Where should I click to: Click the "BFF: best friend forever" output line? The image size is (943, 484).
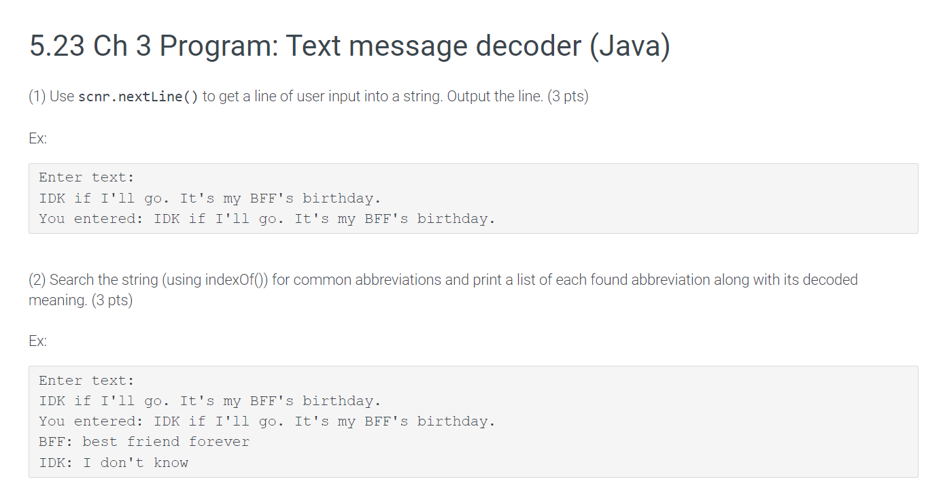click(x=144, y=442)
